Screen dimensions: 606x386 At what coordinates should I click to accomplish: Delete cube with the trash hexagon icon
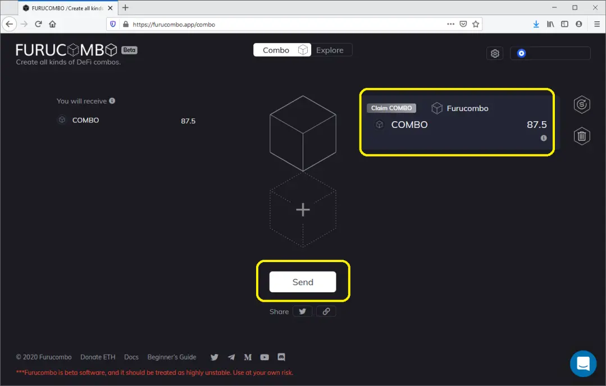(582, 136)
